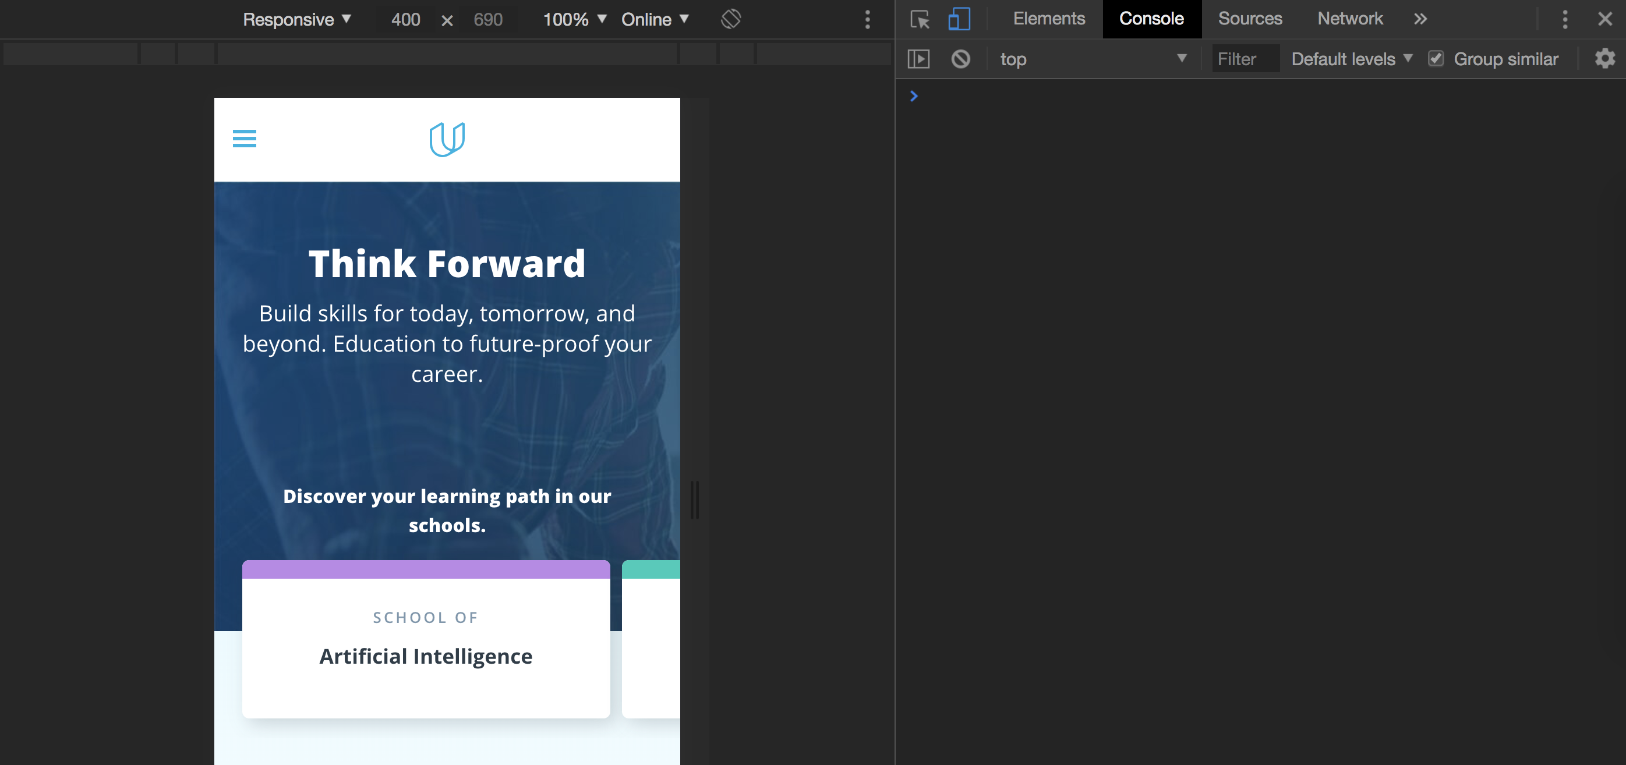Toggle the device toolbar icon

pos(958,19)
